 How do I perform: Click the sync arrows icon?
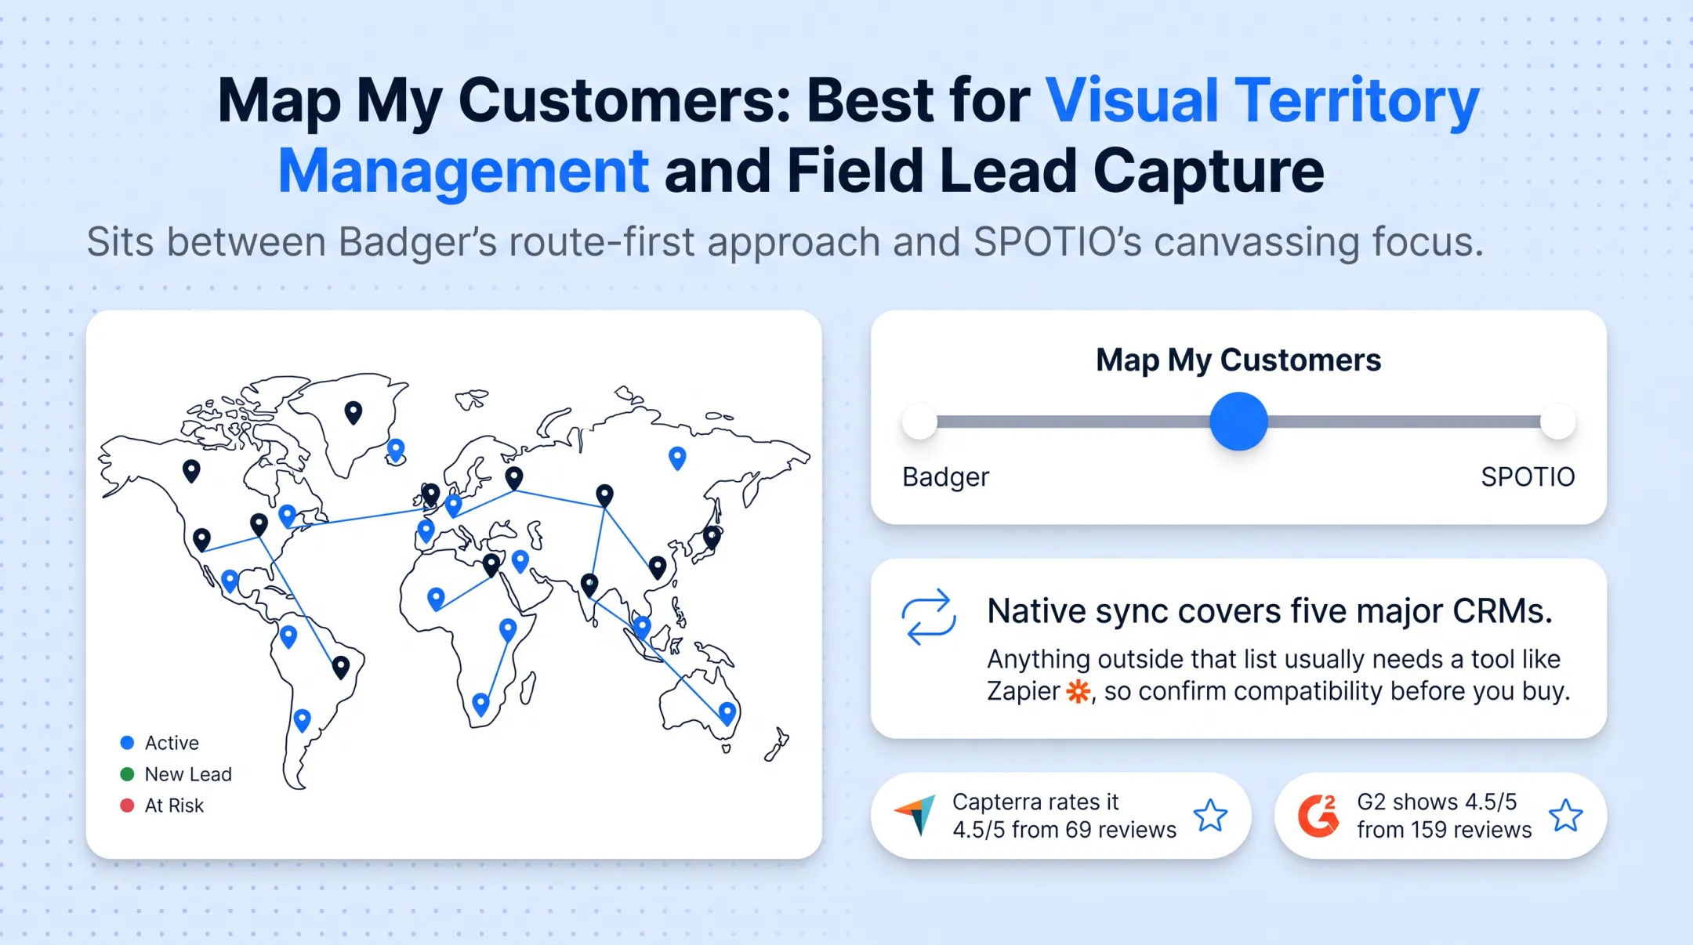(x=929, y=617)
